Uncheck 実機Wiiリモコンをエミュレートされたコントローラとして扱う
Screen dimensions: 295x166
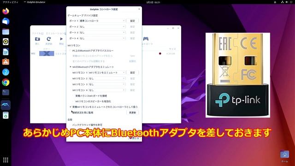pos(103,107)
